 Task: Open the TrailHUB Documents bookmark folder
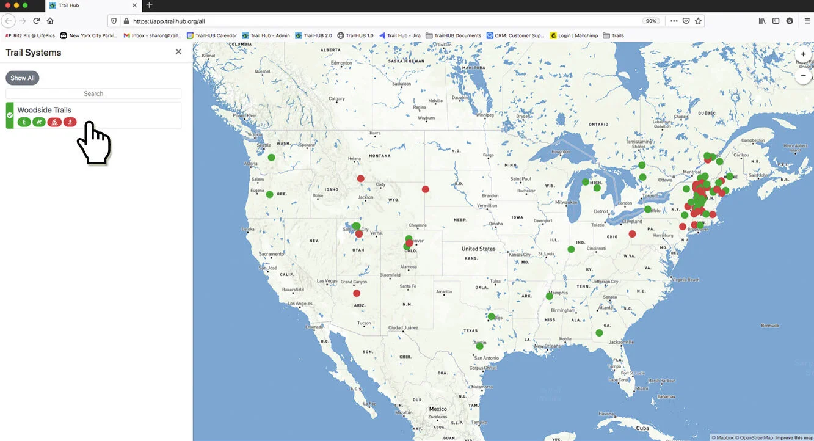click(453, 35)
